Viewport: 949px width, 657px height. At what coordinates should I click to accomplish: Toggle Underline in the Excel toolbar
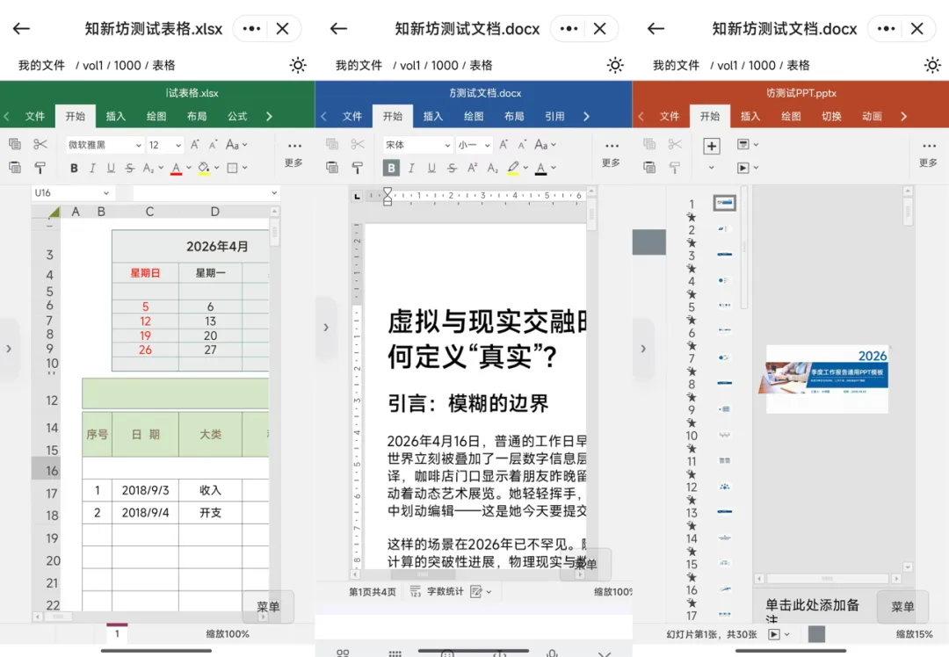pyautogui.click(x=111, y=168)
